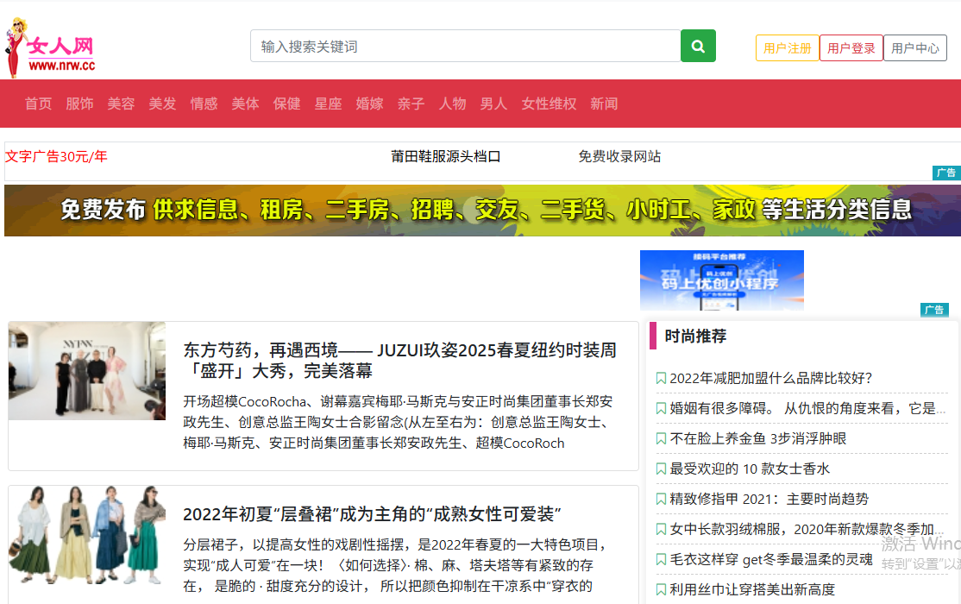The image size is (961, 604).
Task: Open the 女人网 logo at top left
Action: click(51, 47)
